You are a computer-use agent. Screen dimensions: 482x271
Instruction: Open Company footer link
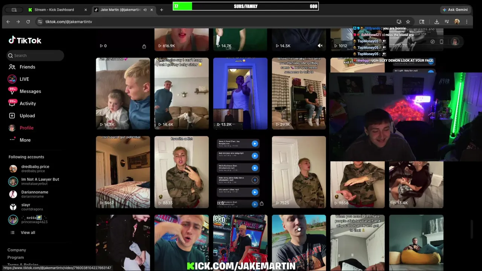click(x=17, y=250)
